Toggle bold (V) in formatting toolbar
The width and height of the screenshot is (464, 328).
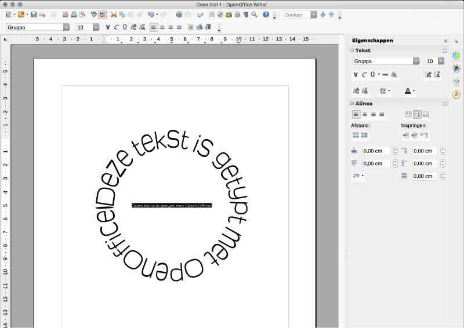108,27
